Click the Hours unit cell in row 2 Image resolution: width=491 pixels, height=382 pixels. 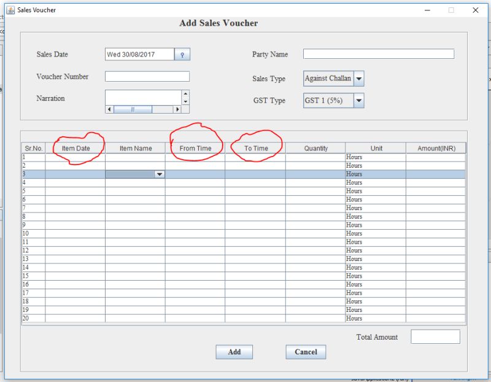coord(376,166)
